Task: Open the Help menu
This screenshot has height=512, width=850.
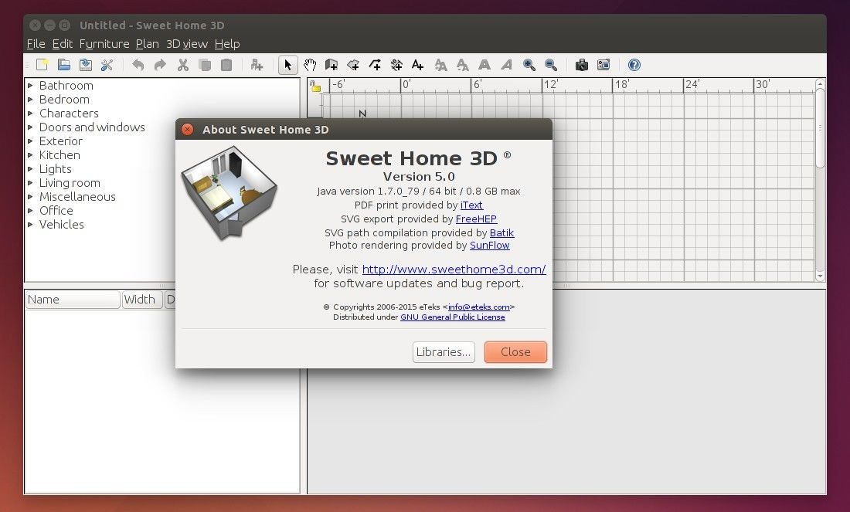Action: point(227,44)
